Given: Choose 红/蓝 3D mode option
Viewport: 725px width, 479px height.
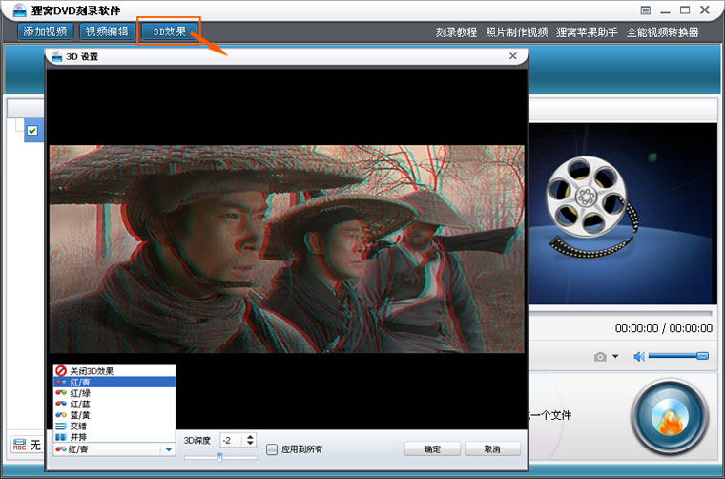Looking at the screenshot, I should [x=114, y=404].
